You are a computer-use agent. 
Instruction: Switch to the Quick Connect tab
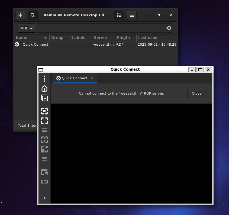click(72, 78)
